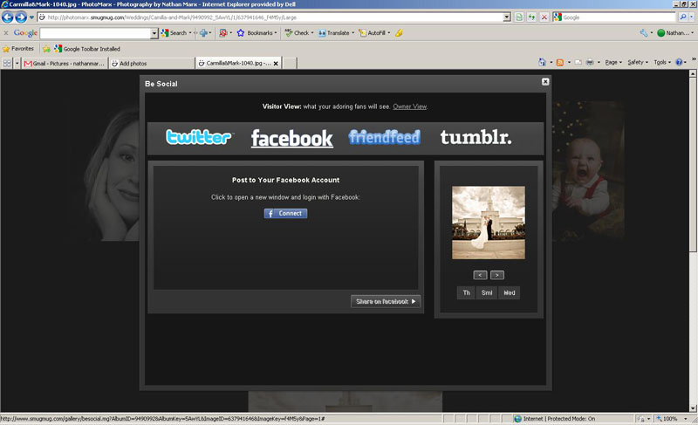This screenshot has width=698, height=425.
Task: Click the highlighter pen icon in Google toolbar
Action: tap(399, 33)
